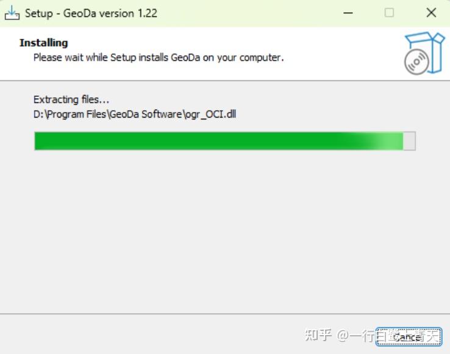Image resolution: width=450 pixels, height=354 pixels.
Task: Minimize the GeoDa setup window
Action: pos(348,13)
